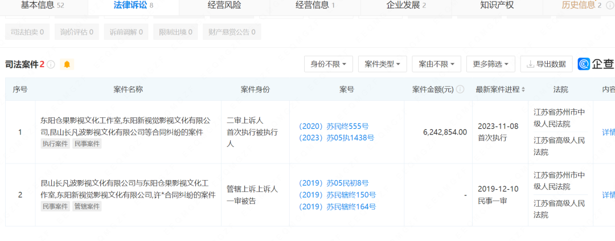Open info icon beside 司法案件 heading
615x241 pixels.
[x=51, y=64]
